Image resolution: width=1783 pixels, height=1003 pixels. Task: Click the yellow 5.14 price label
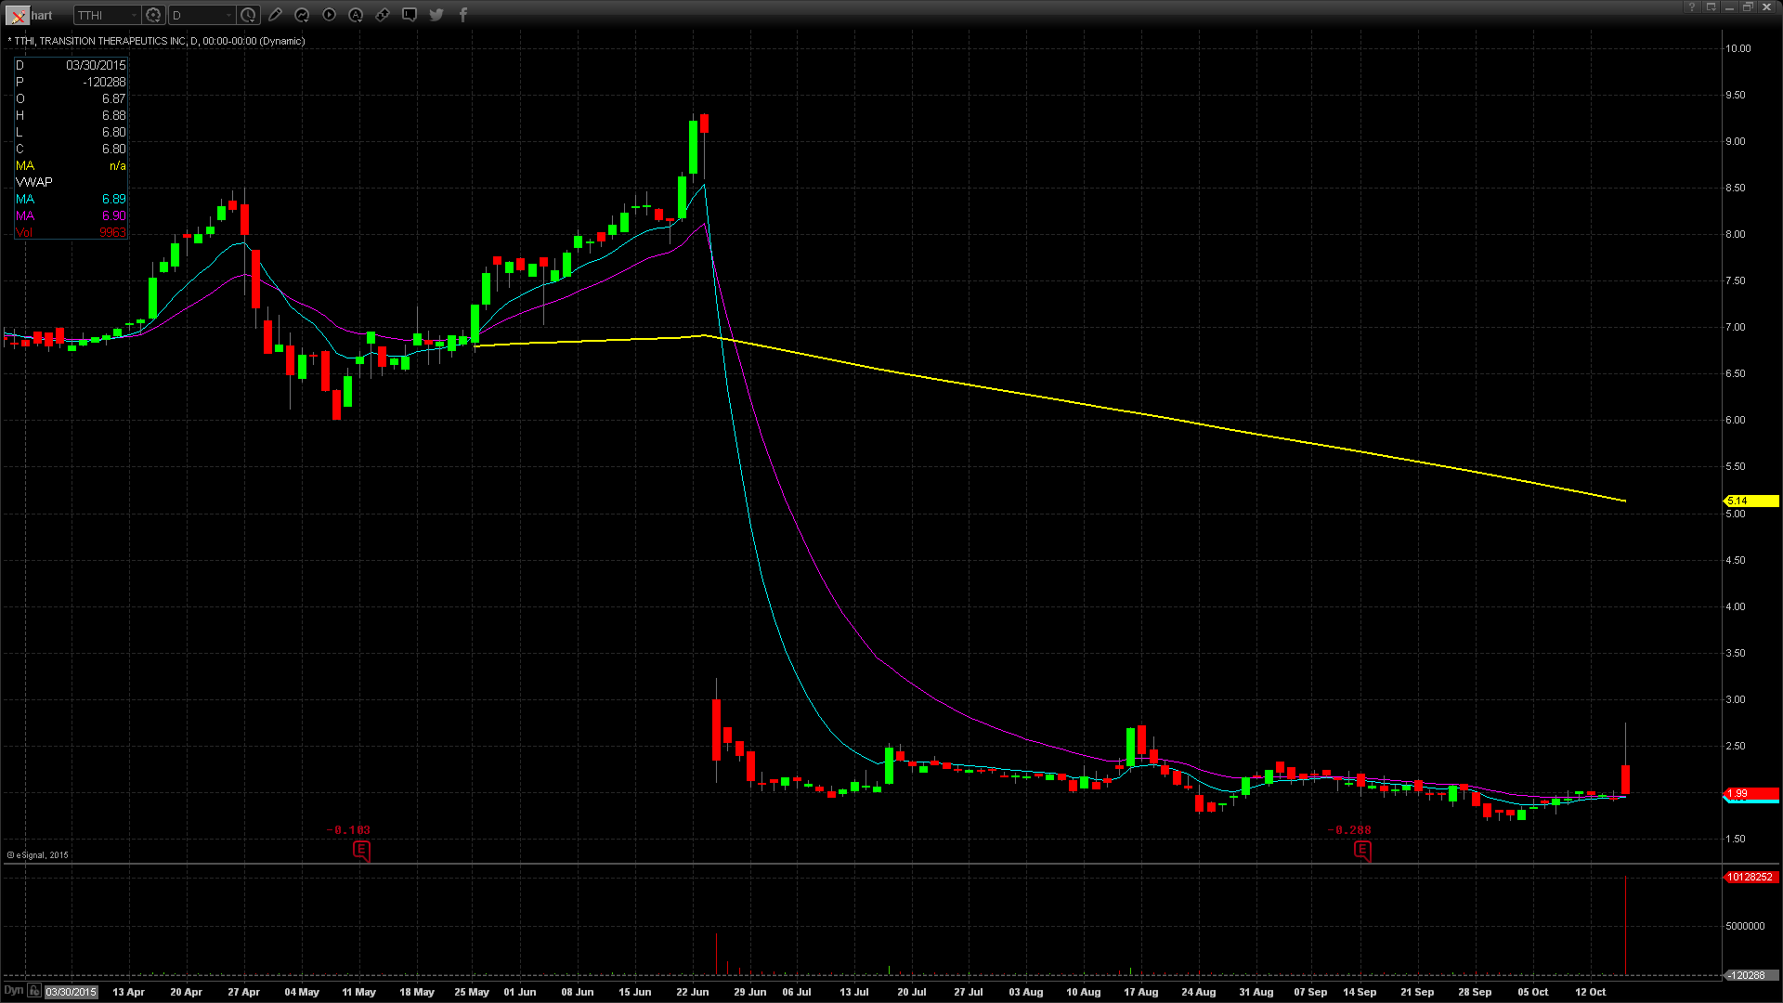1750,501
